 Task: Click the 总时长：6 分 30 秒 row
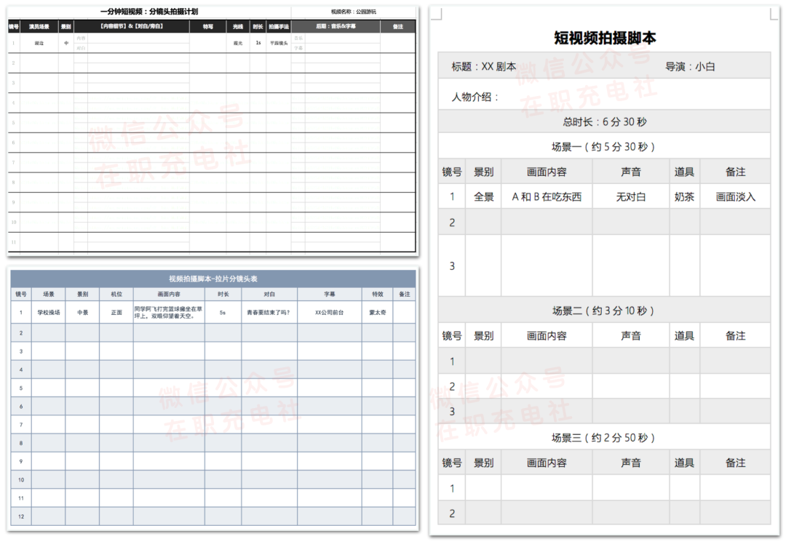(604, 121)
